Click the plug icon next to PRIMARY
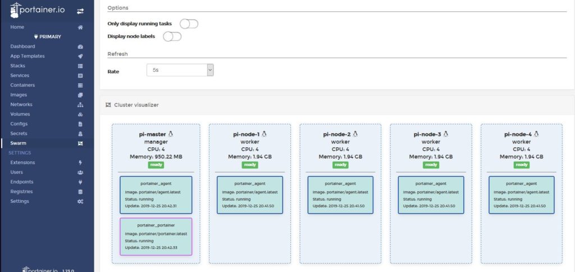 click(36, 37)
